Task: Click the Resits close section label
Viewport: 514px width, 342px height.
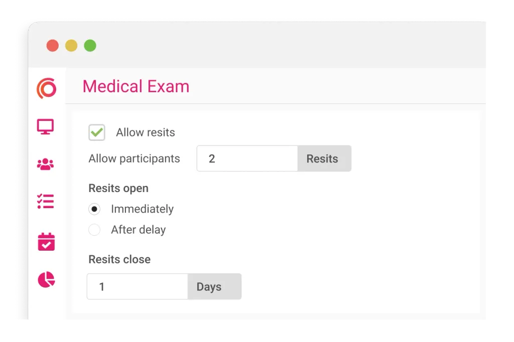Action: click(x=119, y=259)
